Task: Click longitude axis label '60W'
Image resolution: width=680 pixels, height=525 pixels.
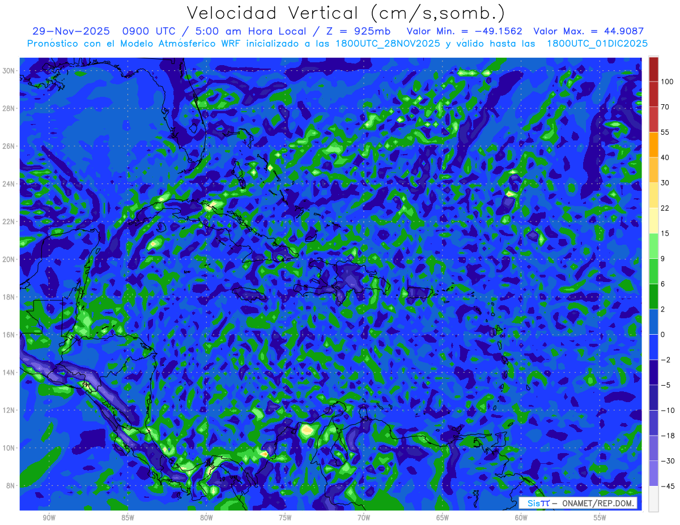Action: pos(521,518)
